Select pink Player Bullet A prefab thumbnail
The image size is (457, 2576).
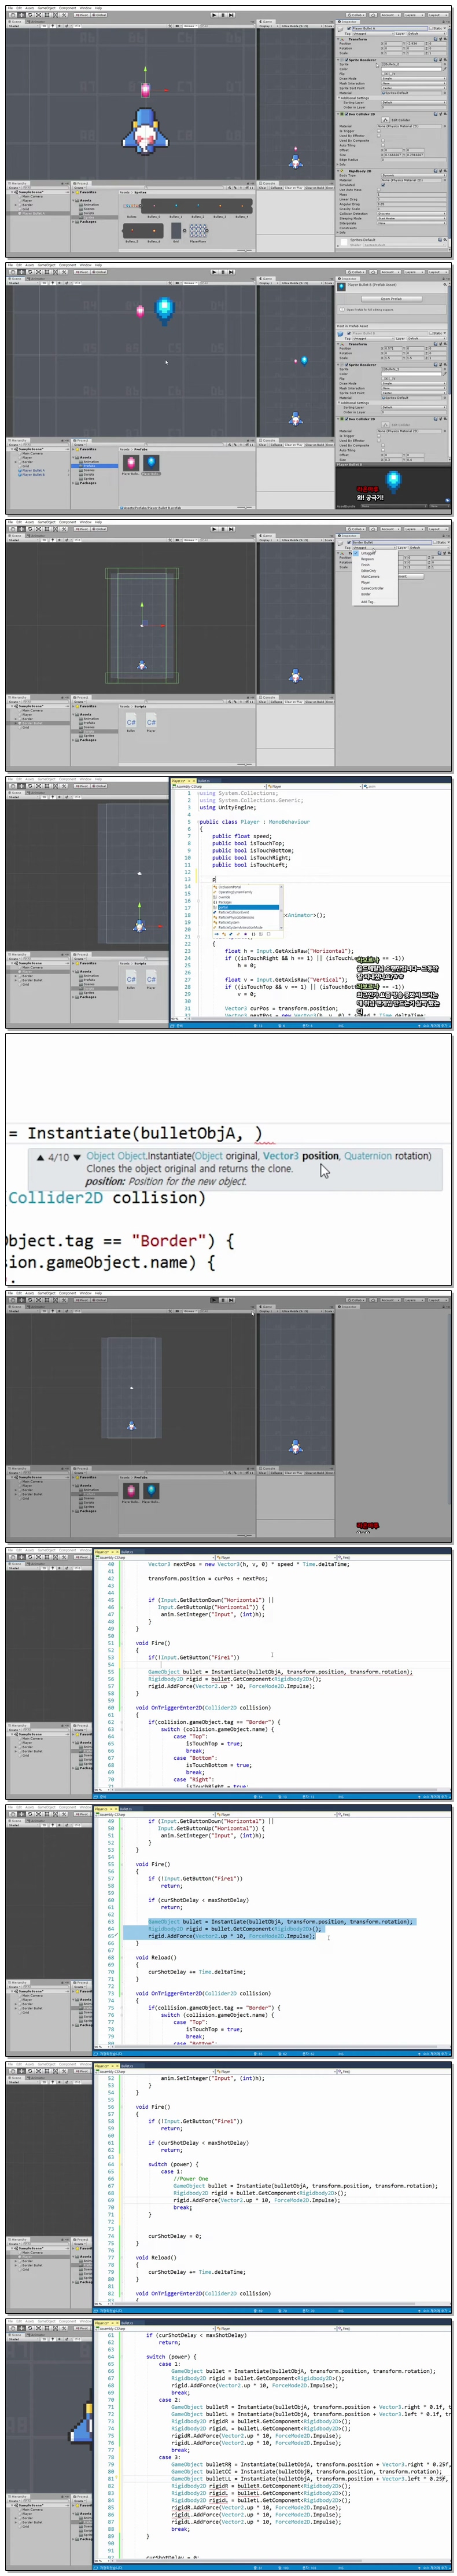130,463
